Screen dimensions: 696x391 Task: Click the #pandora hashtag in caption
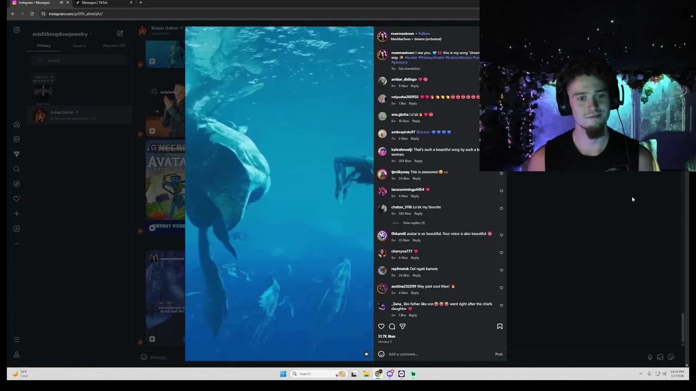pyautogui.click(x=399, y=62)
